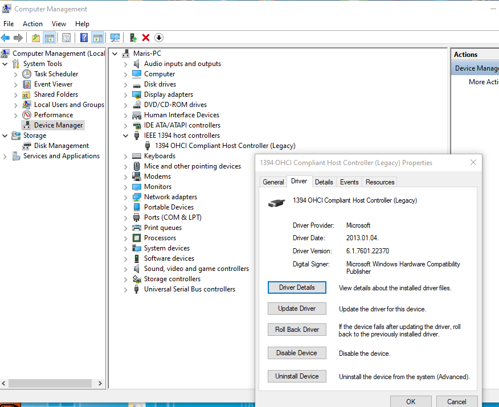Screen dimensions: 499x407
Task: Click the Up one level folder icon
Action: [36, 38]
